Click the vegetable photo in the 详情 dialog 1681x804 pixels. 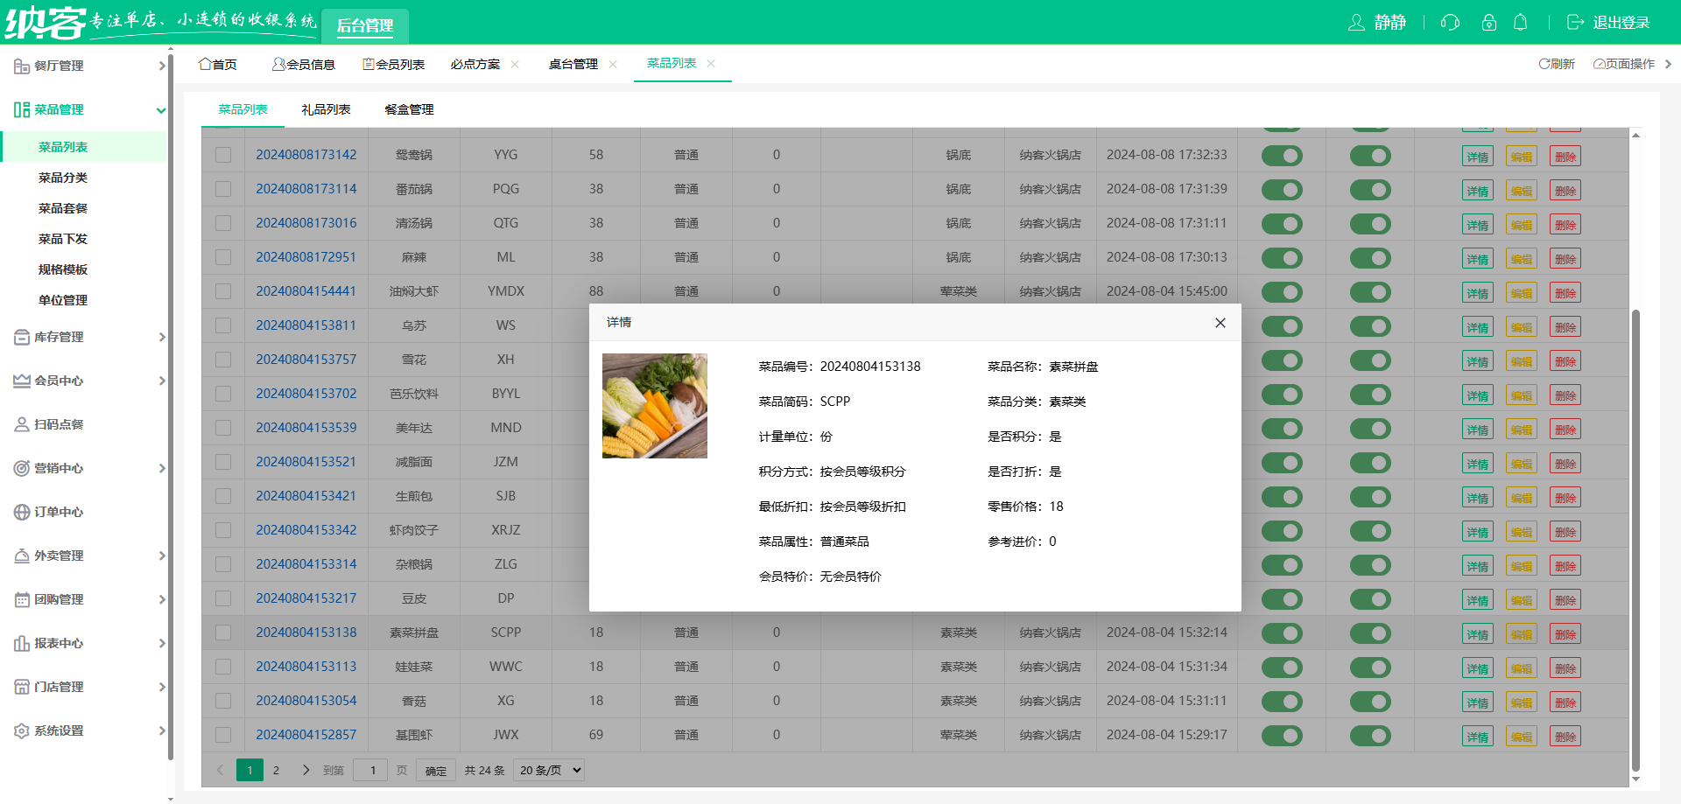click(x=654, y=405)
